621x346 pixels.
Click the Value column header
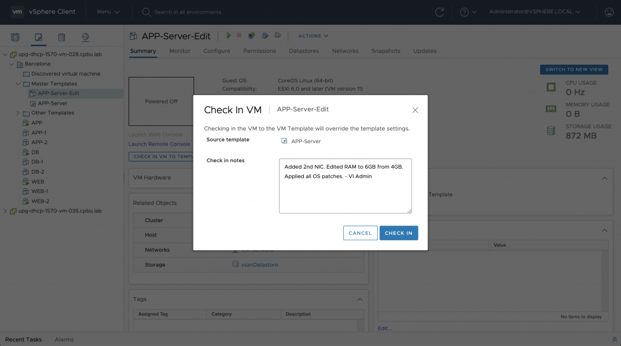point(548,245)
